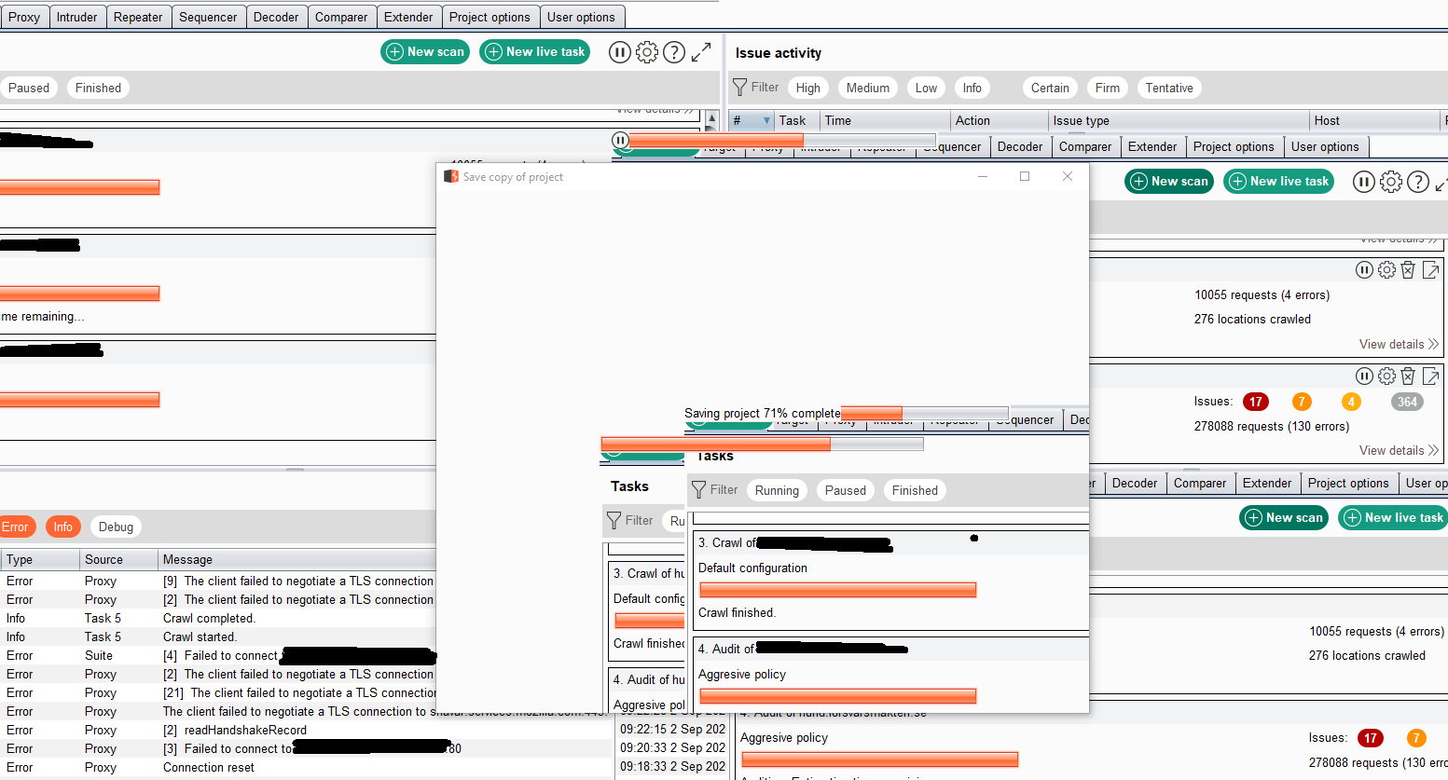This screenshot has height=780, width=1448.
Task: Burp logo icon in Save copy of project title
Action: tap(451, 176)
